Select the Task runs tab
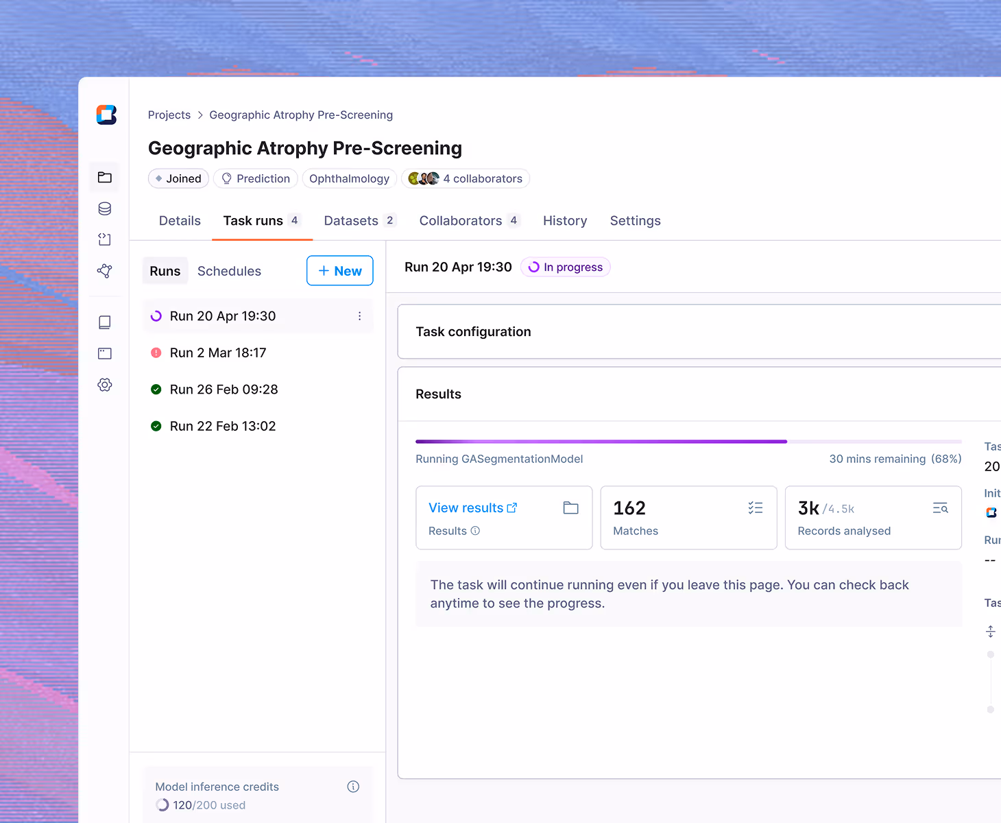Viewport: 1001px width, 823px height. [x=262, y=221]
